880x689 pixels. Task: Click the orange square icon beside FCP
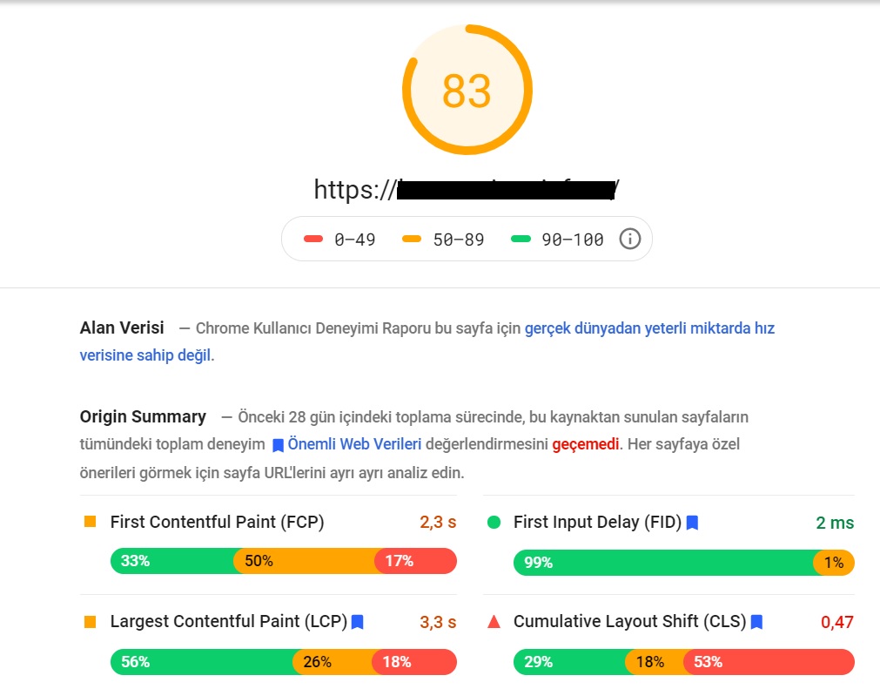click(x=90, y=522)
